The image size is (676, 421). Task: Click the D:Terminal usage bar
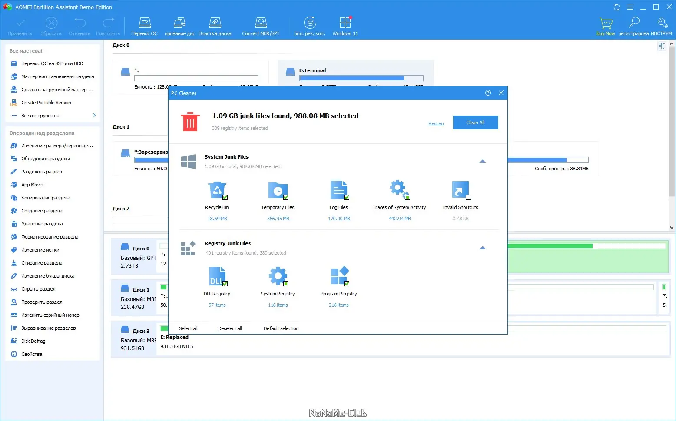361,78
